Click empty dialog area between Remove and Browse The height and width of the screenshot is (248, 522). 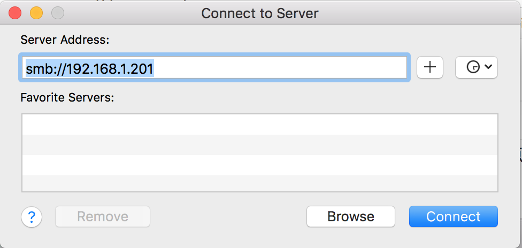click(227, 216)
